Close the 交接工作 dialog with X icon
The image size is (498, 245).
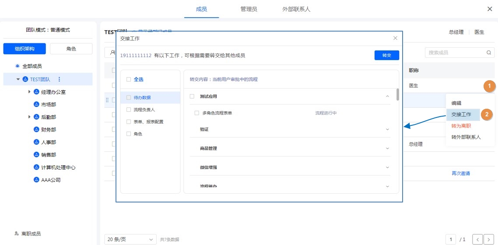coord(395,38)
